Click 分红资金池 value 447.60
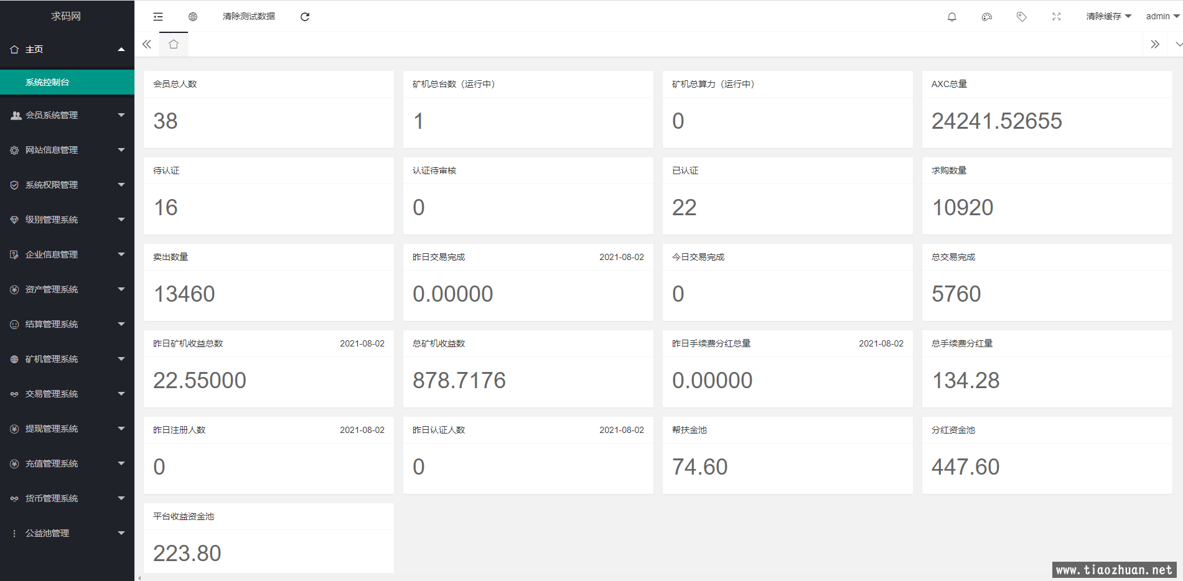The image size is (1183, 581). coord(966,467)
